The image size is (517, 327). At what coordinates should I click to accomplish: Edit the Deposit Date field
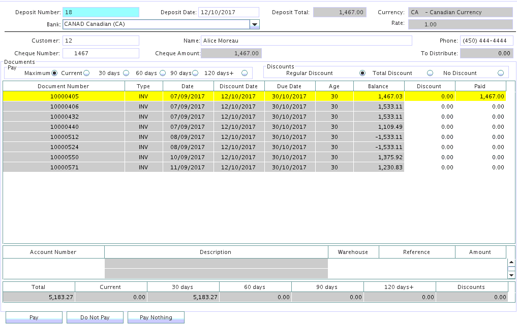228,12
